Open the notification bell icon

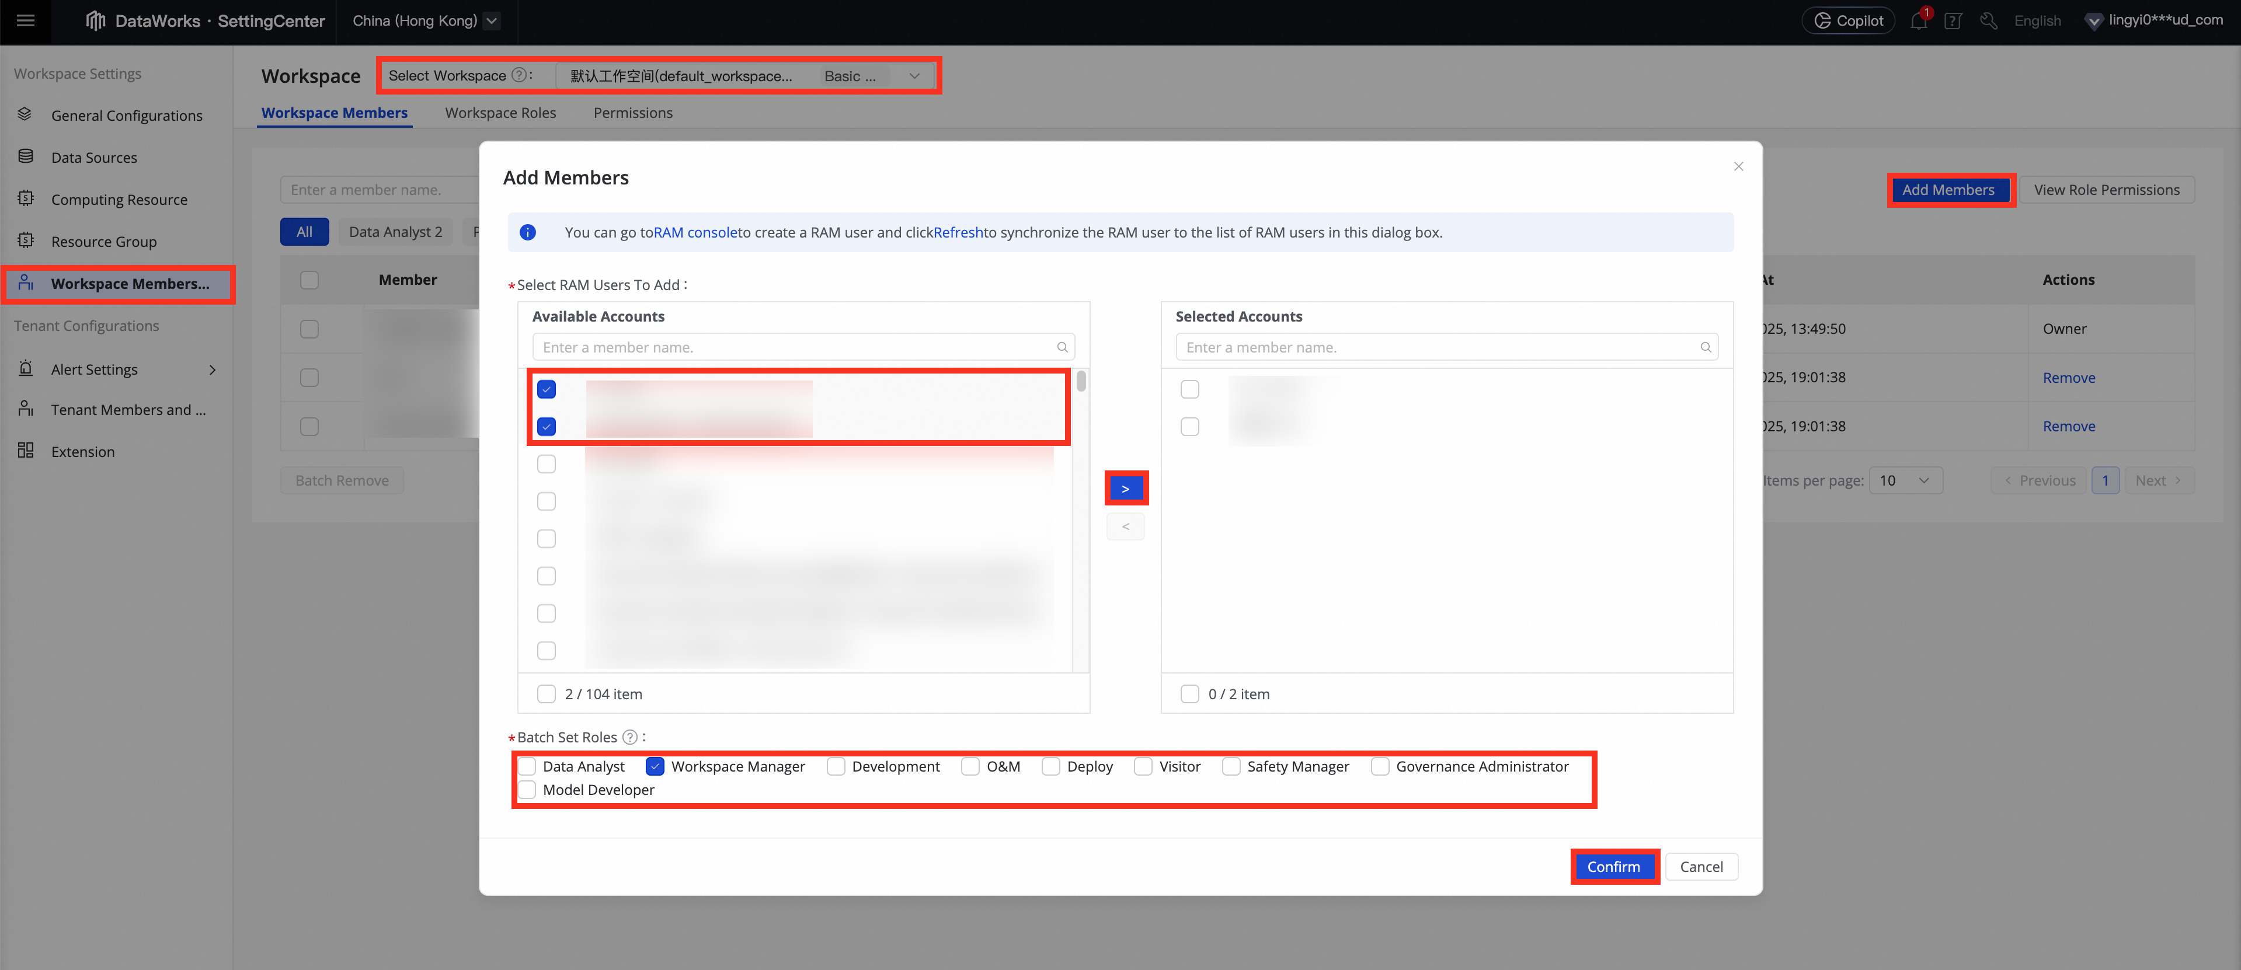pos(1918,21)
